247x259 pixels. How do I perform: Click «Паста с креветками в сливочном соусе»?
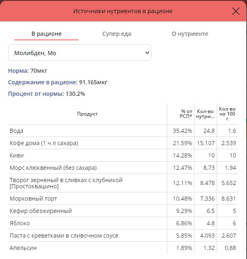[64, 236]
